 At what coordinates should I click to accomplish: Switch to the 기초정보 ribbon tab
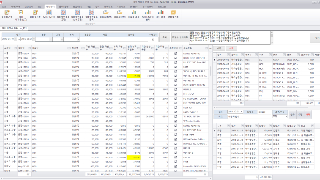coord(121,6)
